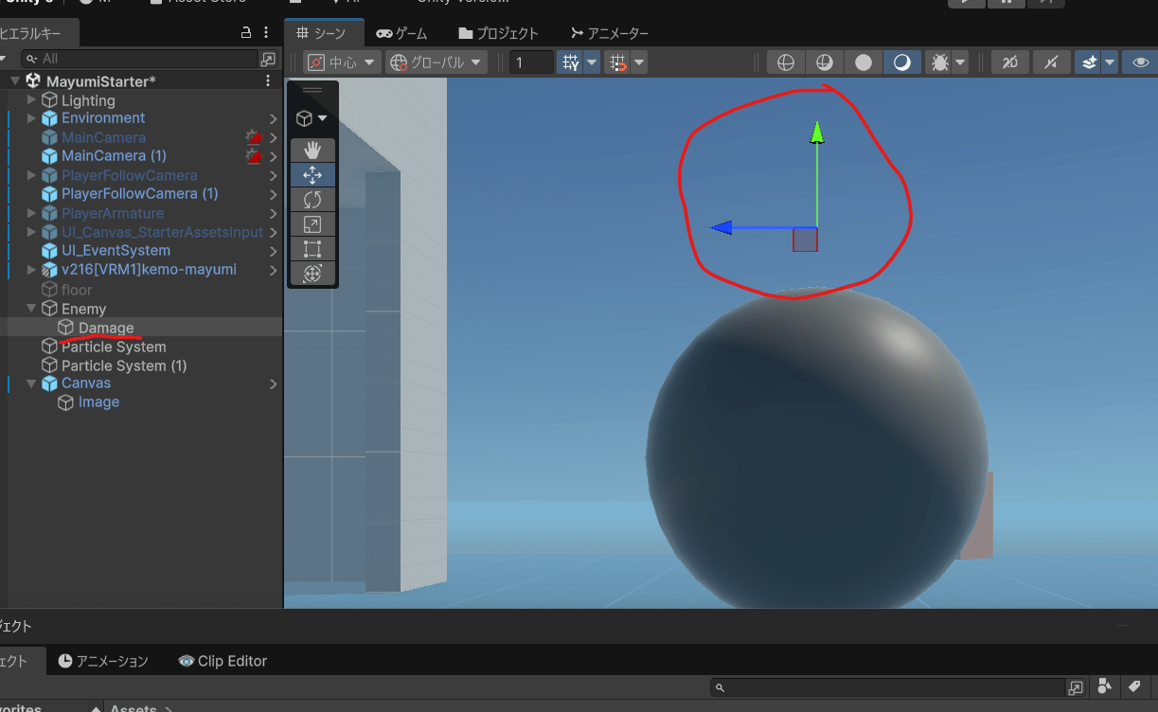Select the Rect transform tool
Screen dimensions: 1158x712
[x=312, y=249]
